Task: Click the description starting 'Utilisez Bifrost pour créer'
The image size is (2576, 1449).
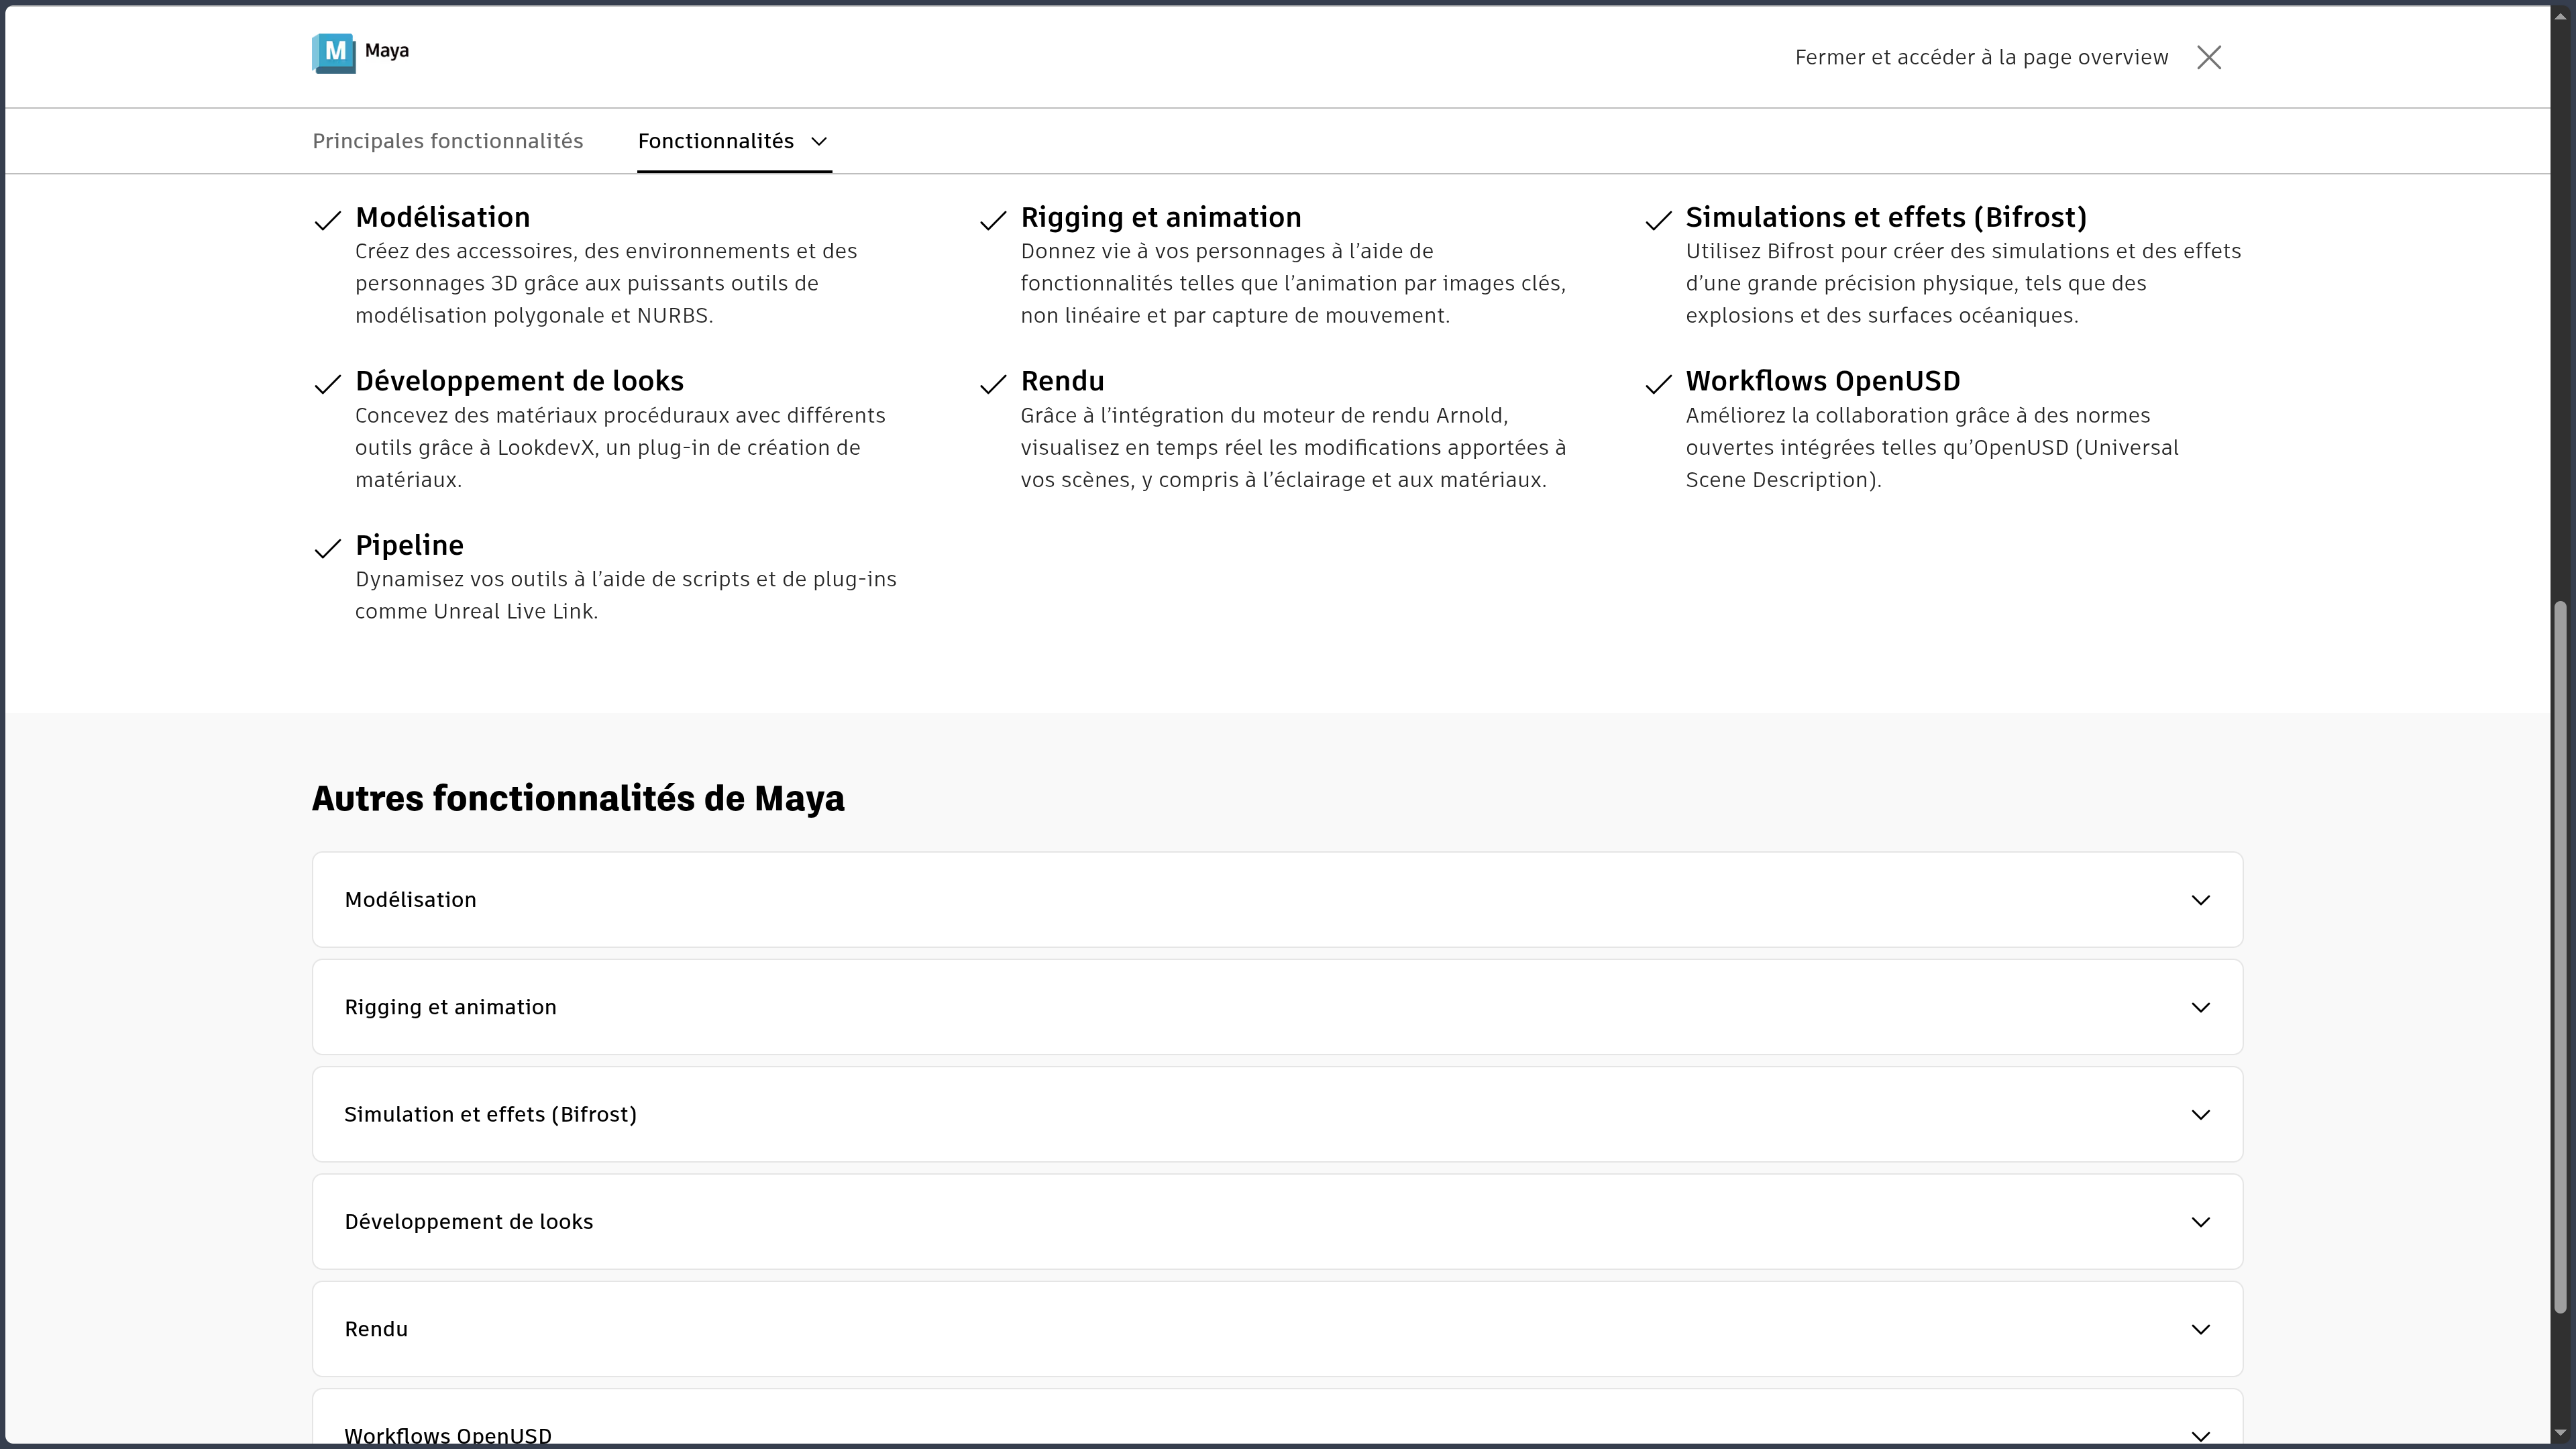Action: point(1963,283)
